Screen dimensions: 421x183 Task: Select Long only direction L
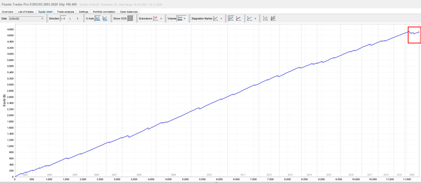(70, 19)
